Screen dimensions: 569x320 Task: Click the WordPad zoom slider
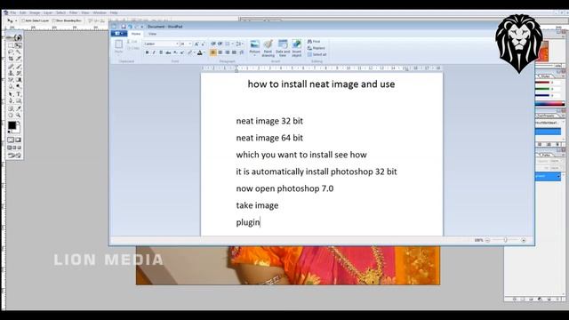505,240
